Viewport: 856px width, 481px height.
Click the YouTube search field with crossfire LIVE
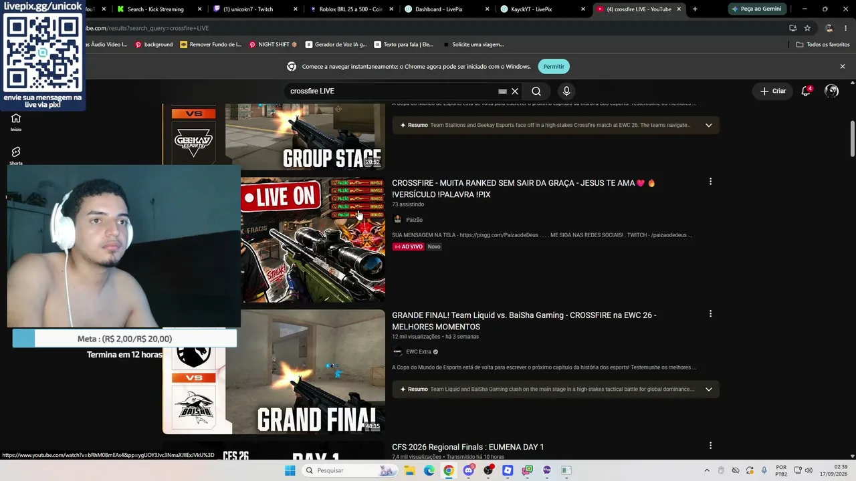tap(391, 91)
